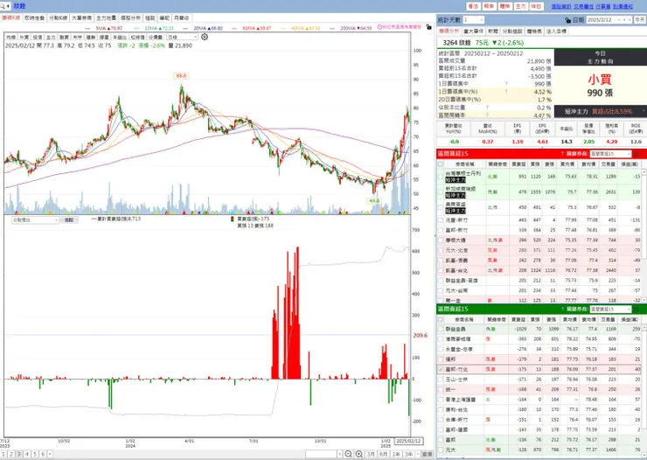Expand the page number overflow arrow after 6
Viewport: 647px width, 460px height.
coord(50,454)
